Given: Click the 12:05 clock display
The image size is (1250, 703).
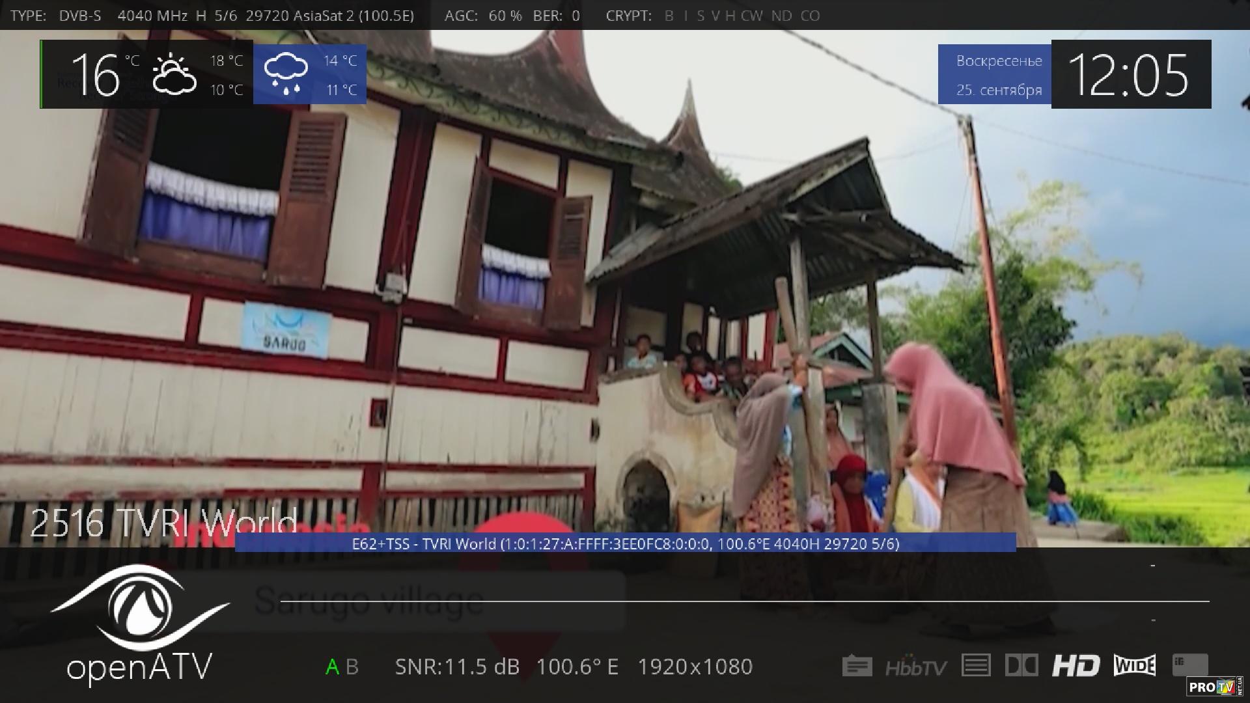Looking at the screenshot, I should 1130,75.
